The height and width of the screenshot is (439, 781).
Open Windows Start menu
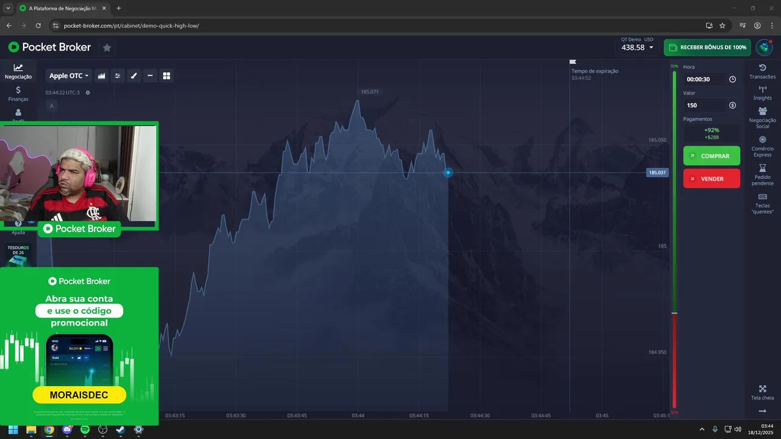click(x=13, y=429)
